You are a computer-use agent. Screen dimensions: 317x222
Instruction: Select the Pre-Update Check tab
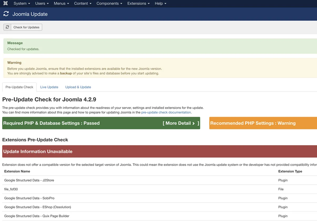pos(19,87)
